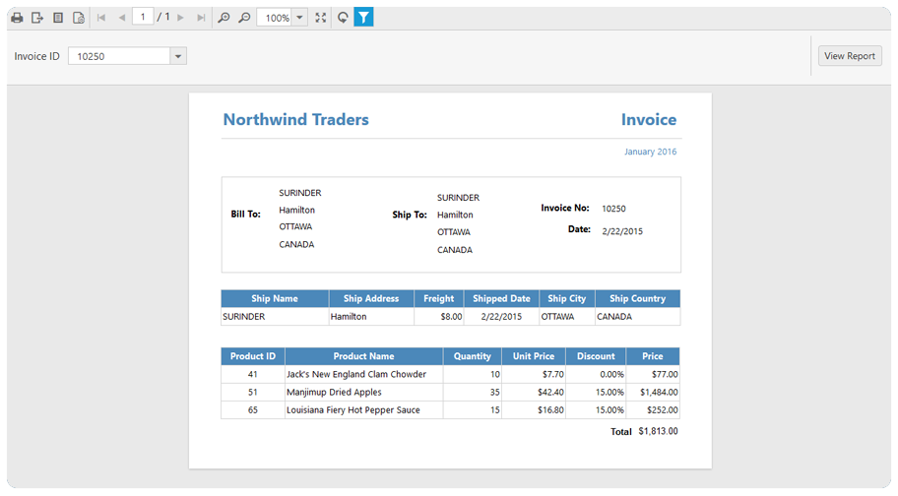The image size is (898, 496).
Task: Click the current page number box
Action: [x=143, y=17]
